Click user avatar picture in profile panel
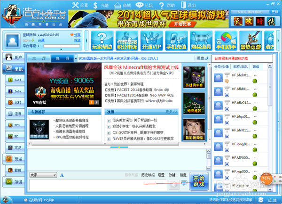Image resolution: width=282 pixels, height=204 pixels. pos(12,41)
